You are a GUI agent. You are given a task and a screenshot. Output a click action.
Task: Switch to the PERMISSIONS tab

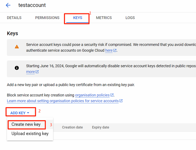(47, 18)
